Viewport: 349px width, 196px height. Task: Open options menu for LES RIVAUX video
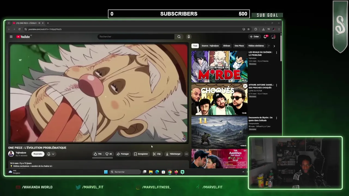coord(276,53)
